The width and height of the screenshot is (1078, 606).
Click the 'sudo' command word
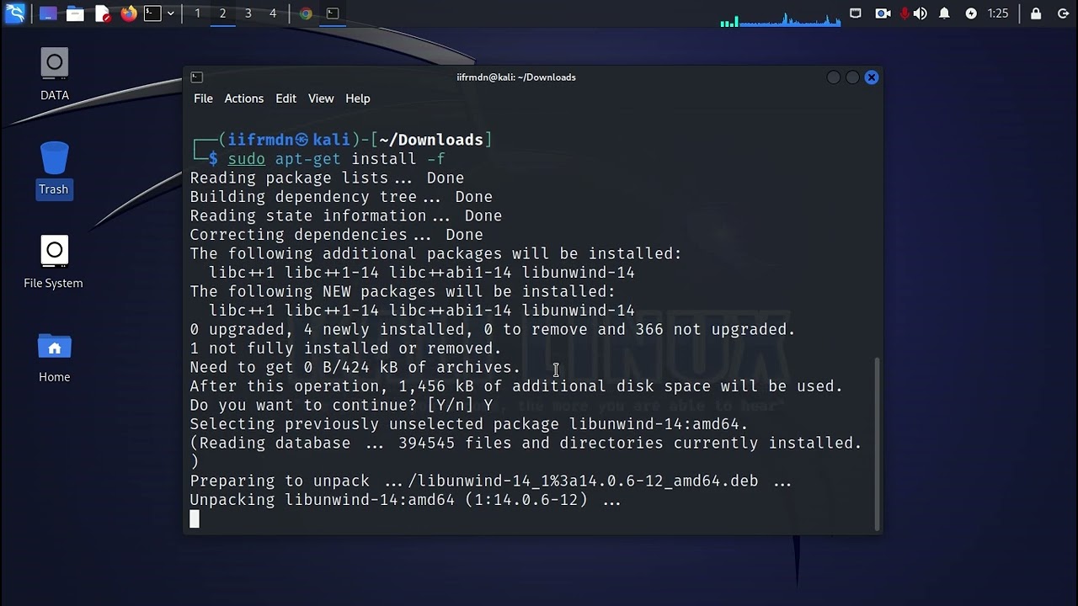[246, 159]
